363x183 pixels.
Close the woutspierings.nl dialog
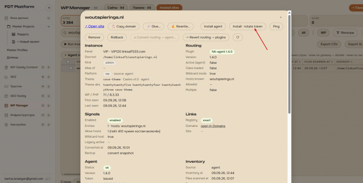pyautogui.click(x=281, y=17)
